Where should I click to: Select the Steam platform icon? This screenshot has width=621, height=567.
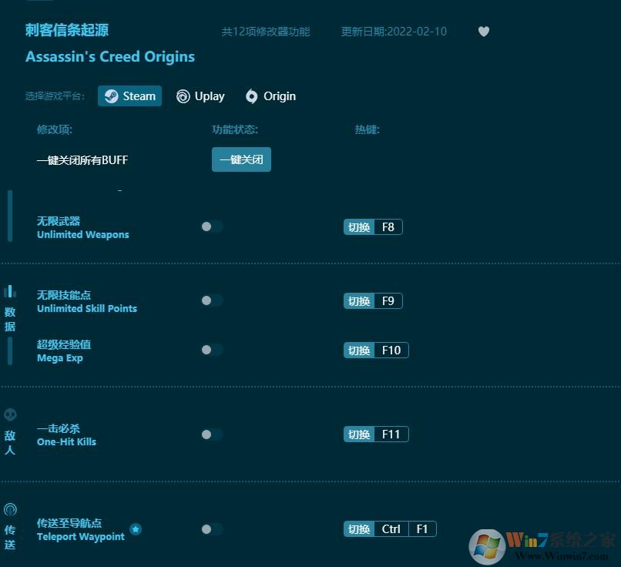pos(109,96)
